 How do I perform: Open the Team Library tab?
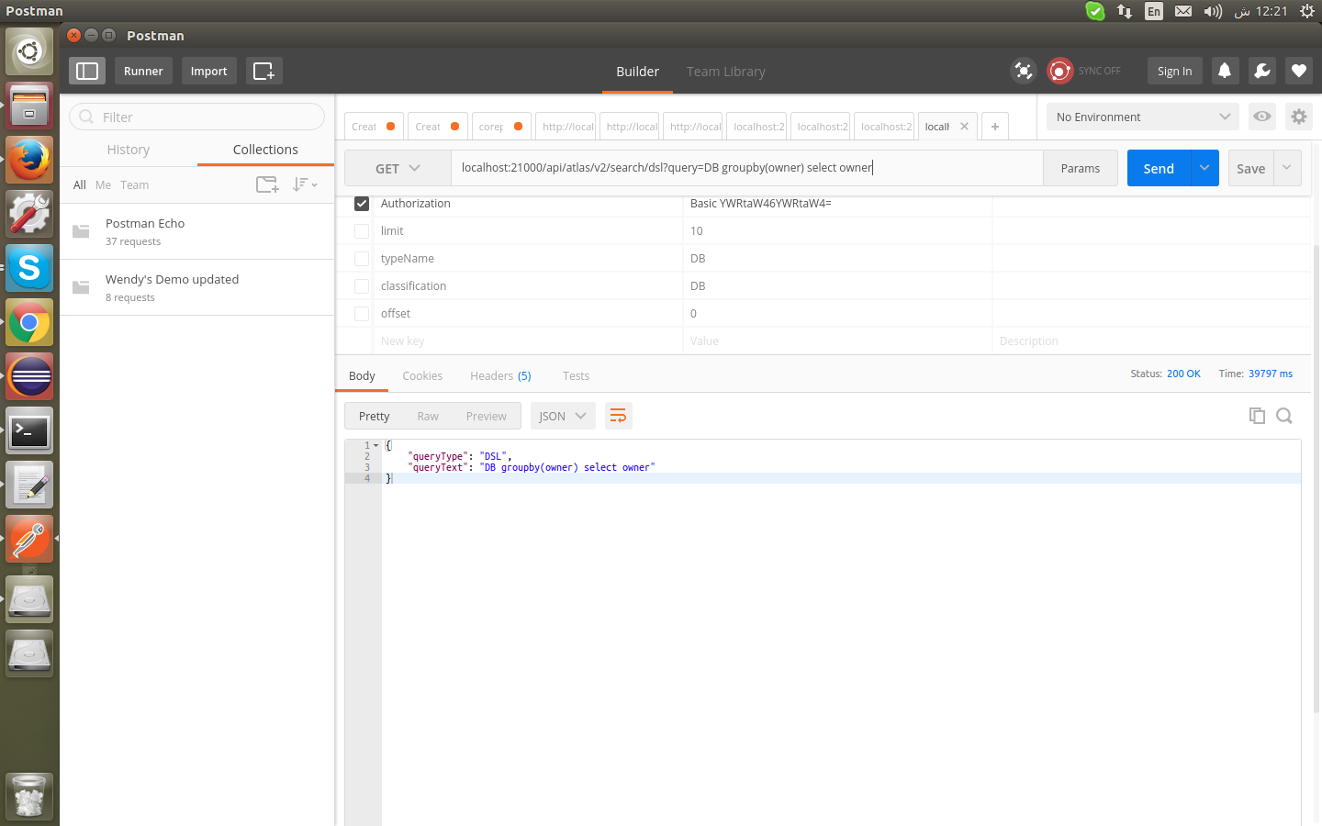coord(725,72)
